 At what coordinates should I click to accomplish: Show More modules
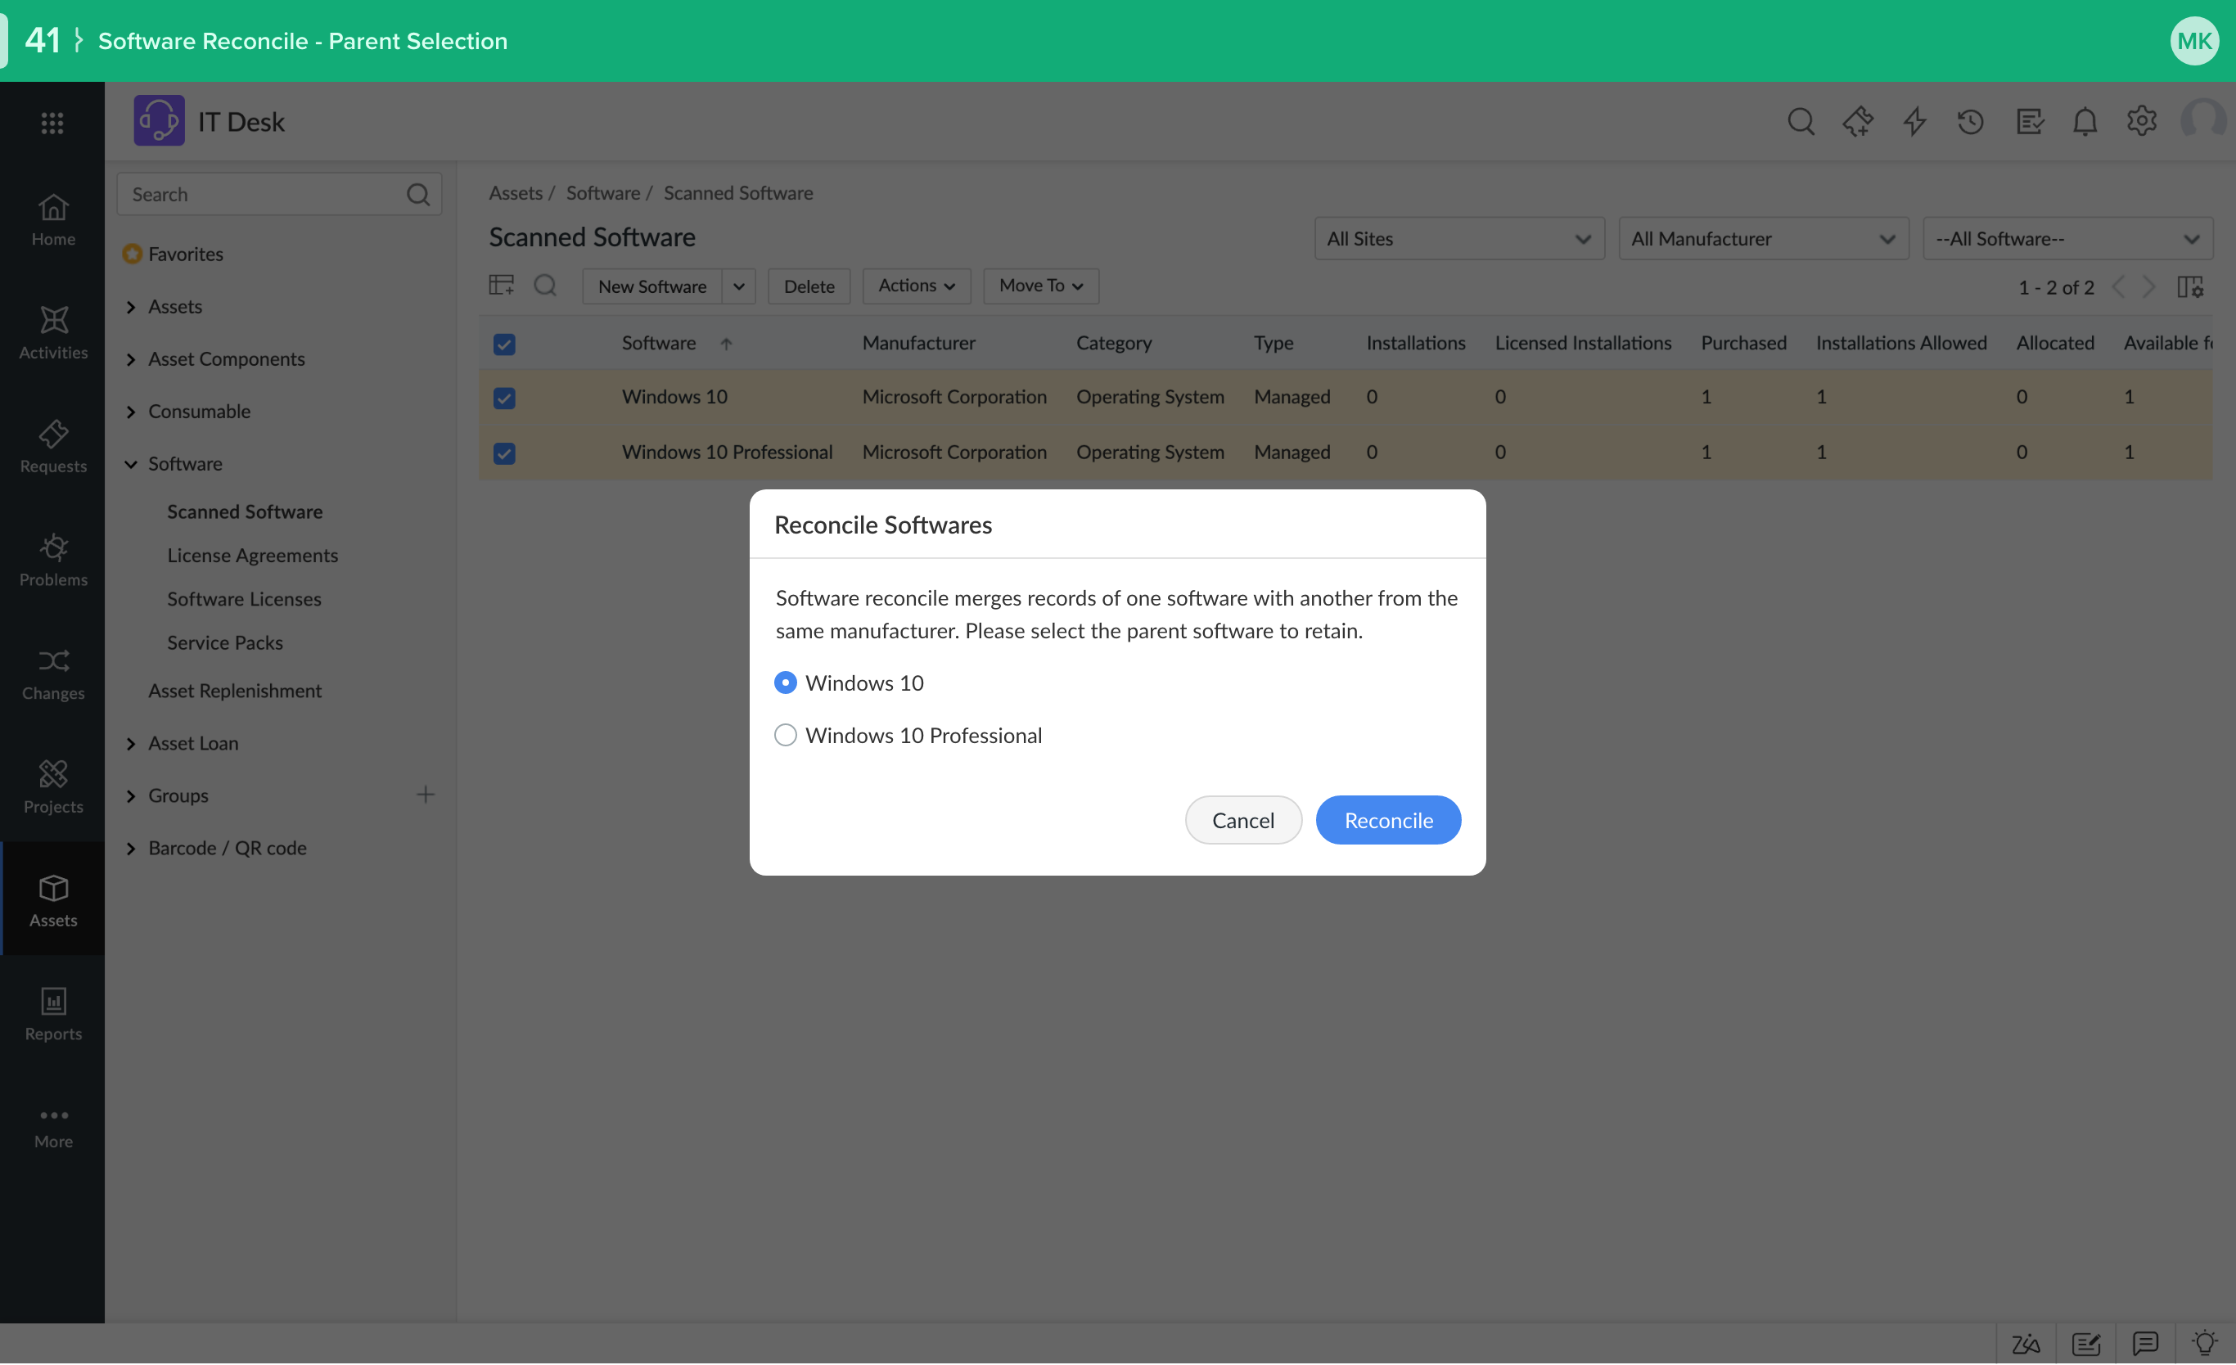pos(52,1128)
